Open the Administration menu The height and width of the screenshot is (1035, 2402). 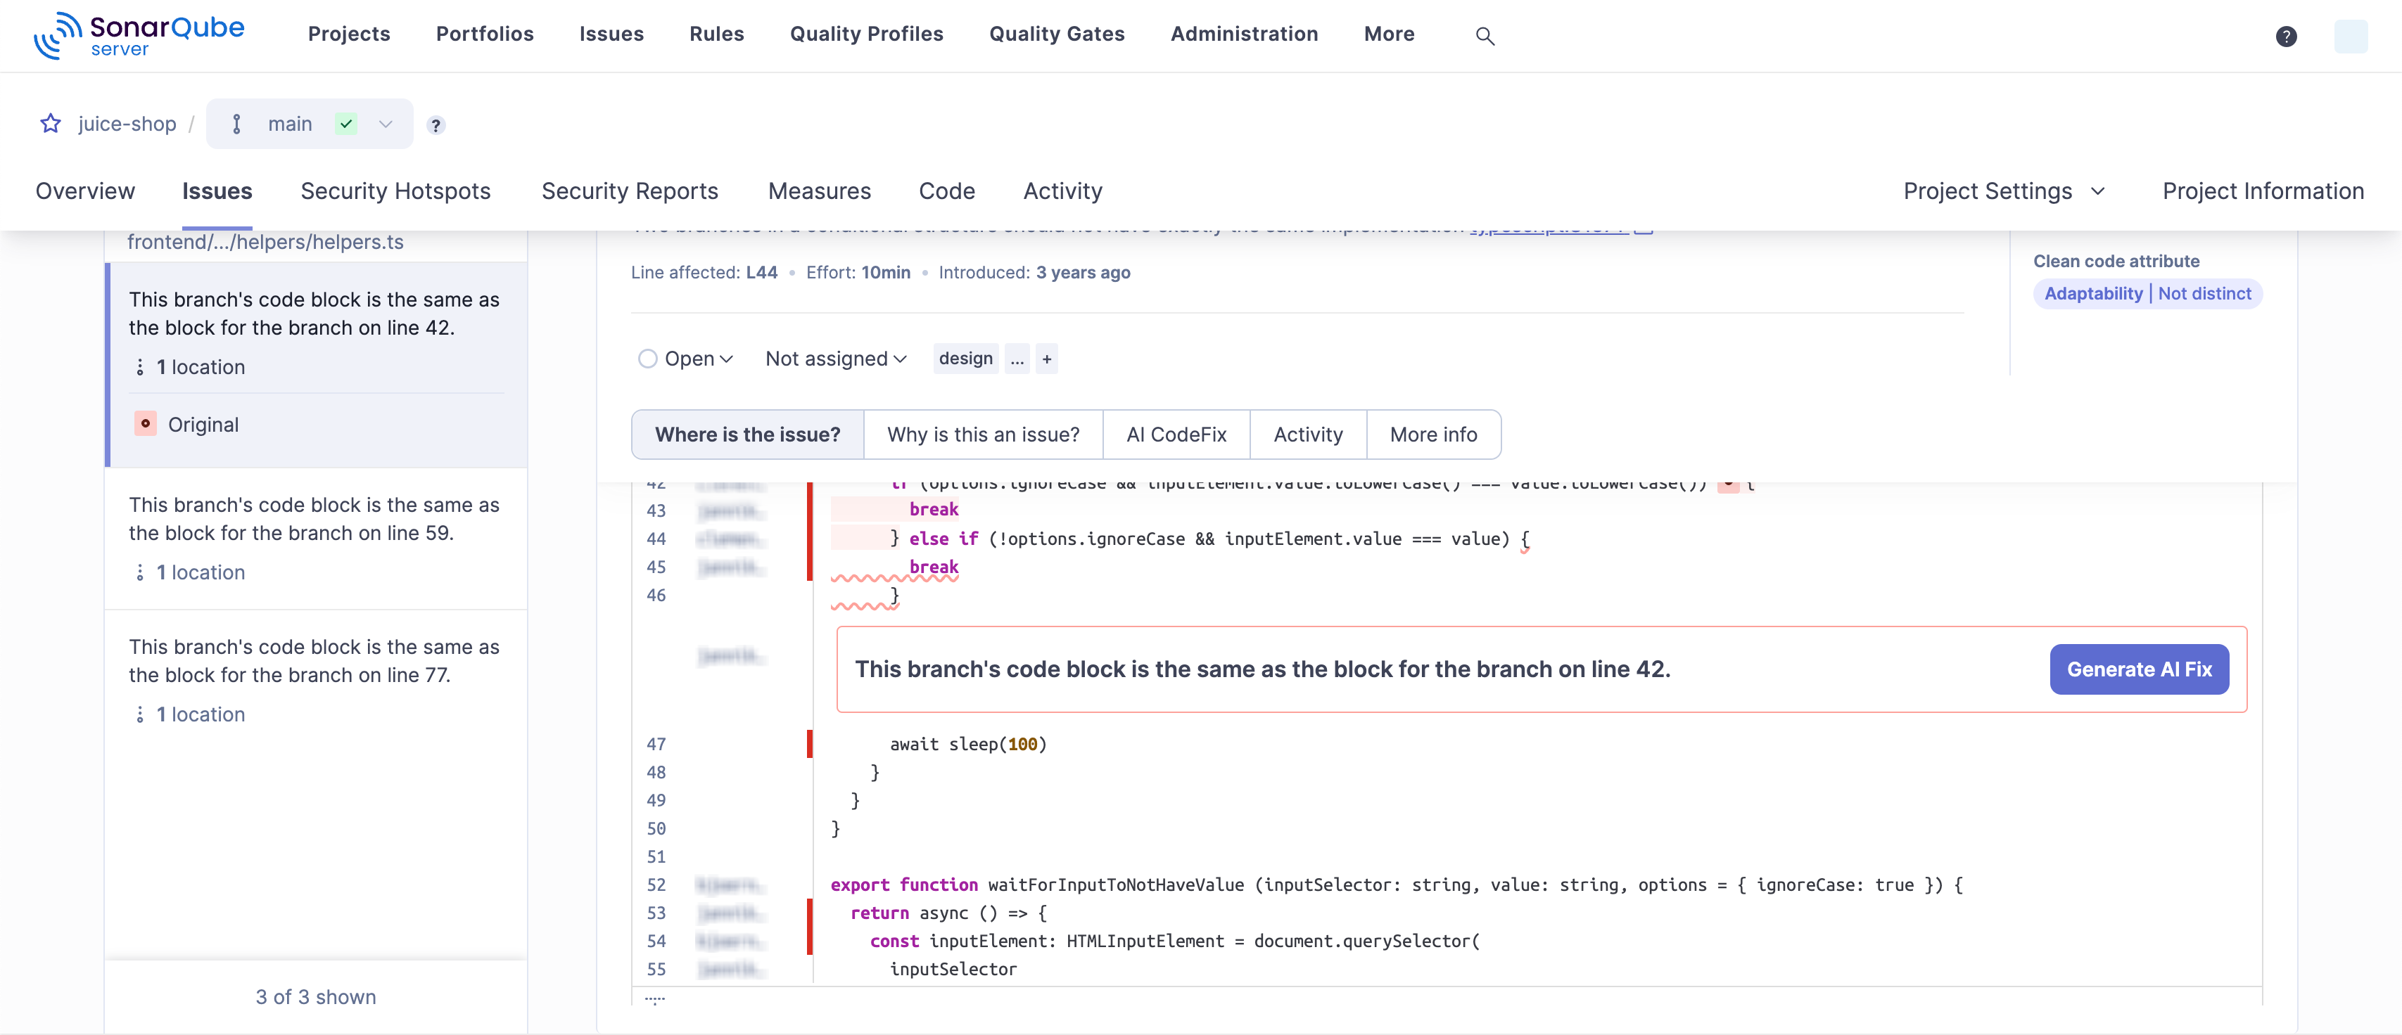click(1244, 34)
